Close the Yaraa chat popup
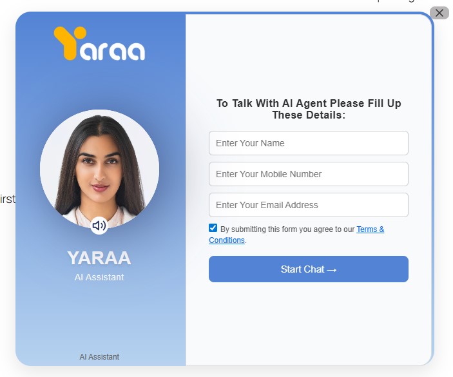 pyautogui.click(x=439, y=13)
